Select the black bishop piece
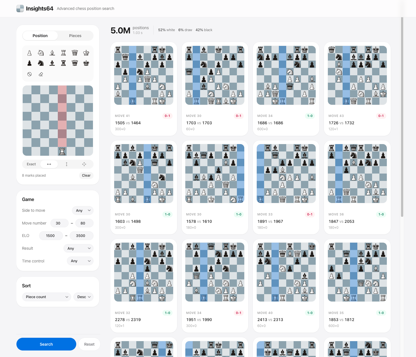416x357 pixels. [52, 63]
